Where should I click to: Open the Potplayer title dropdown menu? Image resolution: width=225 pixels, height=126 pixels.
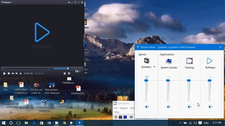point(7,2)
